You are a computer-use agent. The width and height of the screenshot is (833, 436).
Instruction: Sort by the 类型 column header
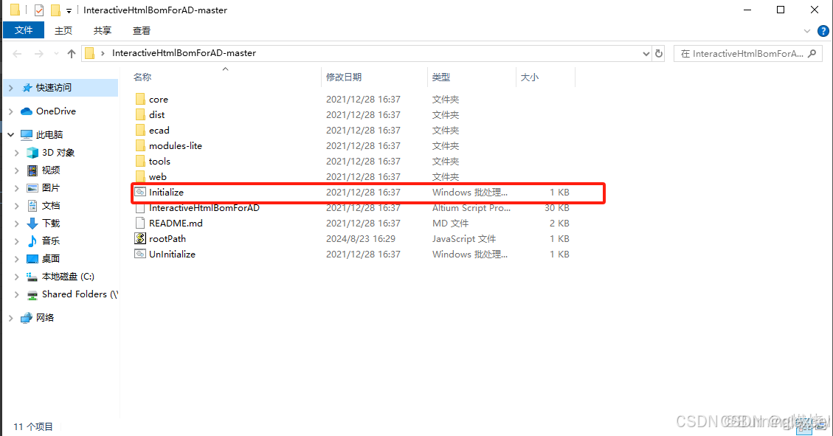tap(441, 77)
